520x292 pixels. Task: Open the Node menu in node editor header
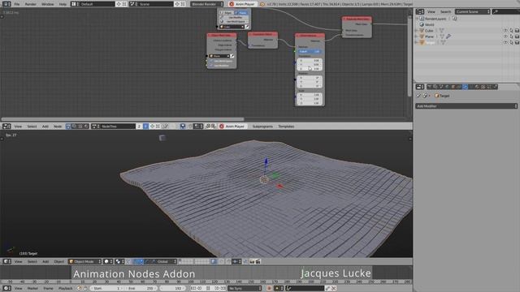pos(58,127)
